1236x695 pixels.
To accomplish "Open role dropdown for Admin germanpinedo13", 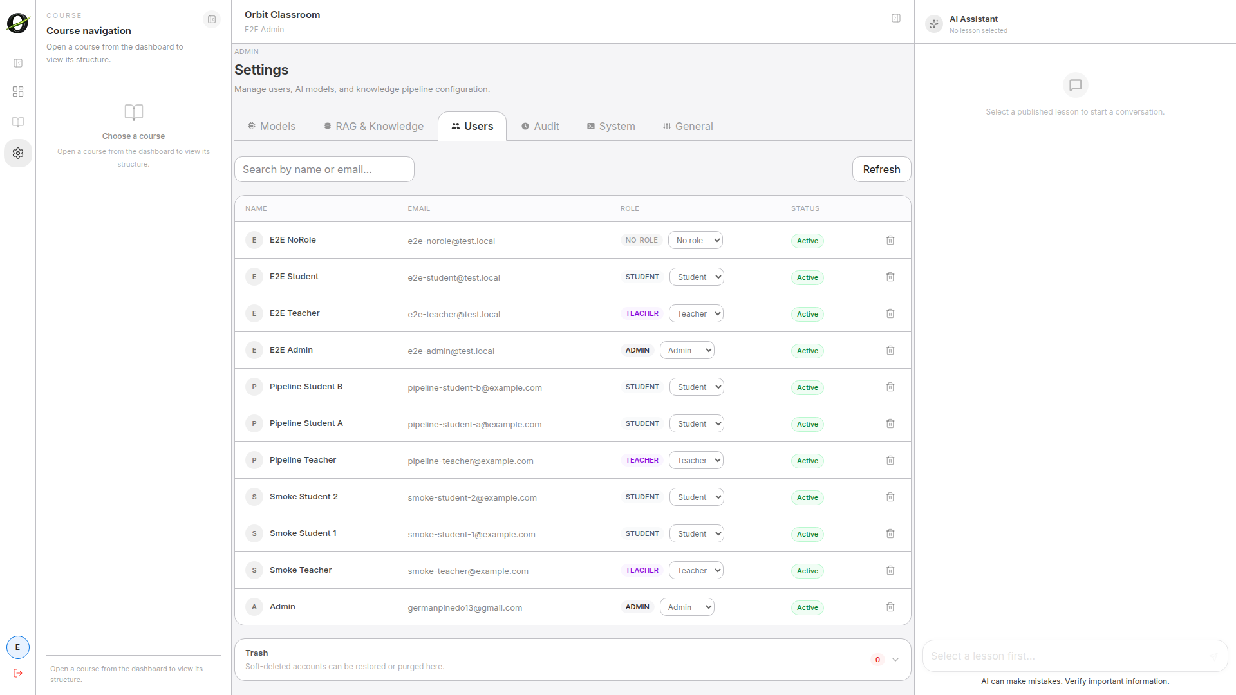I will click(687, 607).
